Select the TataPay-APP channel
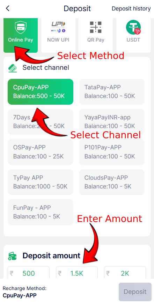Viewport: 154px width, 304px height. pyautogui.click(x=112, y=92)
